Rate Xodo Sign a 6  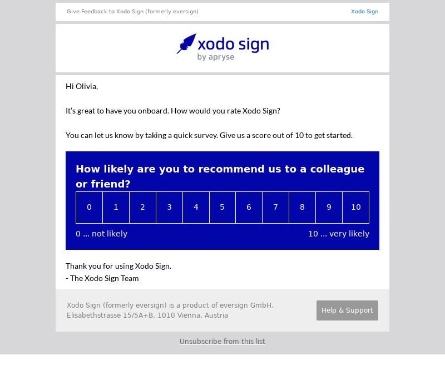(249, 208)
